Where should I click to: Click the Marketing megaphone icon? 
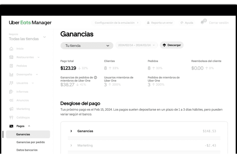(11, 109)
